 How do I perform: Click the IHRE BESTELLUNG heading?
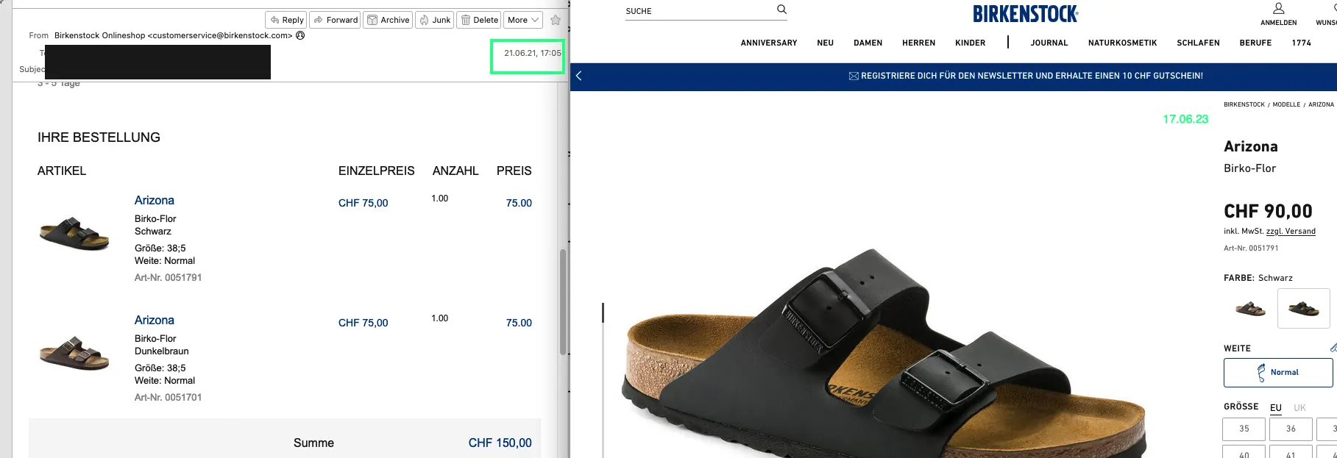coord(99,137)
